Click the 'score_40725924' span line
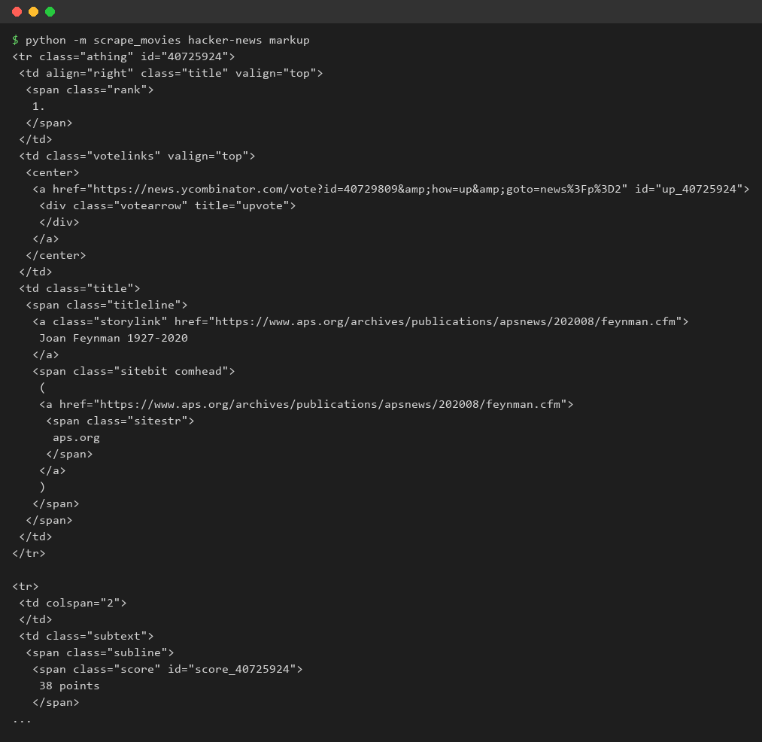This screenshot has width=762, height=742. pyautogui.click(x=168, y=668)
